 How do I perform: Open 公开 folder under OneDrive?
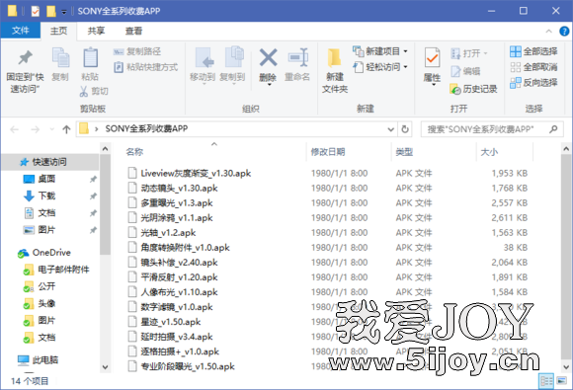click(46, 286)
